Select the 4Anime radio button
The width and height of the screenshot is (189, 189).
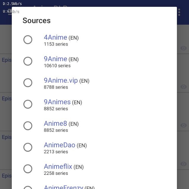pyautogui.click(x=28, y=40)
